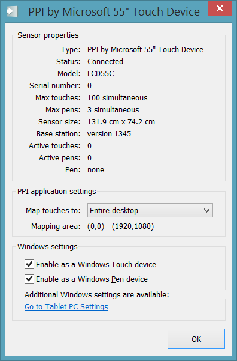Click the Active touches label
Screen dimensions: 237x361
(54, 146)
